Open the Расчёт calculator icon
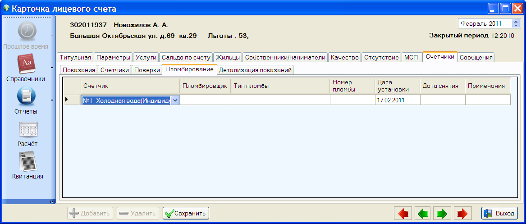526x224 pixels. pyautogui.click(x=27, y=130)
